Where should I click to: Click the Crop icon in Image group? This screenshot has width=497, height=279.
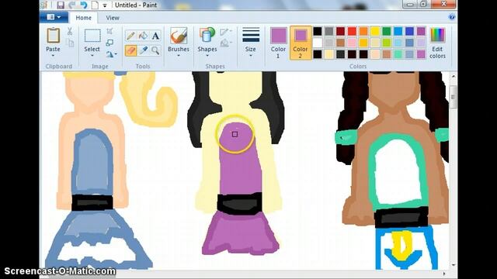tap(109, 31)
